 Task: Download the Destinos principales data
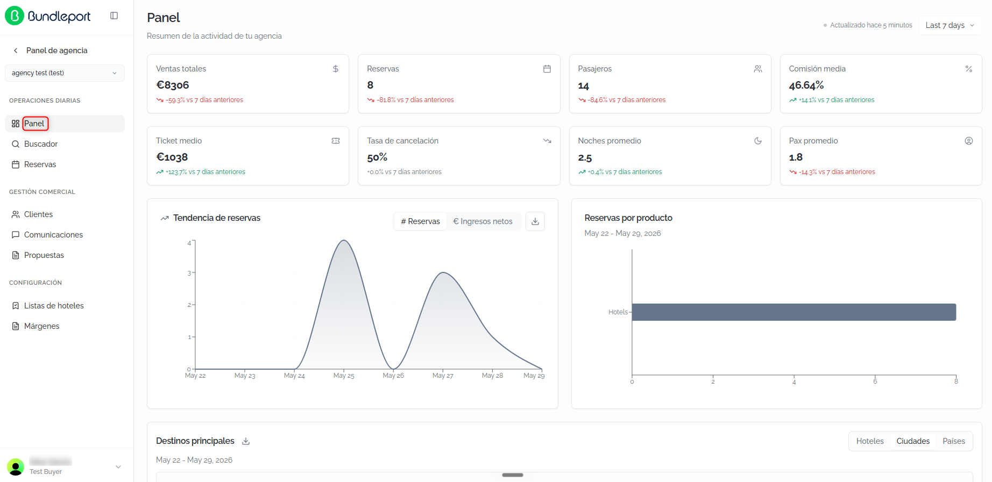click(x=246, y=441)
